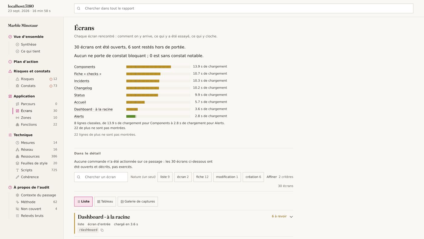Screen dimensions: 424x239
Task: Click the clock icon beside Mesures
Action: click(x=18, y=143)
